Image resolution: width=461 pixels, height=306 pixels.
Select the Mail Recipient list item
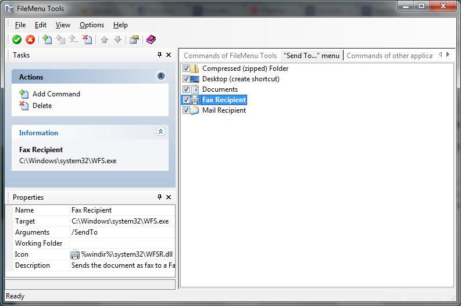pos(224,110)
